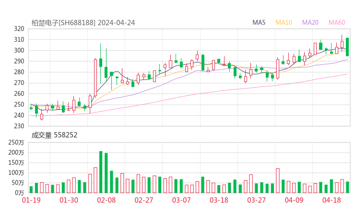This screenshot has height=211, width=355.
Task: Click the 04-09 date axis label
Action: pyautogui.click(x=294, y=200)
